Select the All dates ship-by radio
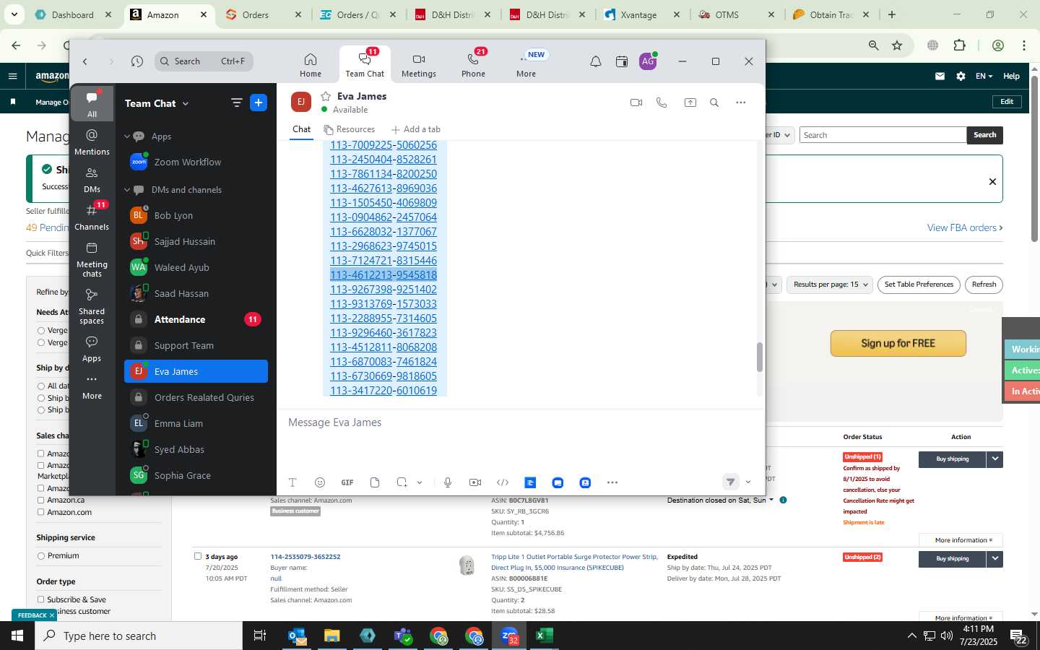The width and height of the screenshot is (1040, 650). point(41,386)
